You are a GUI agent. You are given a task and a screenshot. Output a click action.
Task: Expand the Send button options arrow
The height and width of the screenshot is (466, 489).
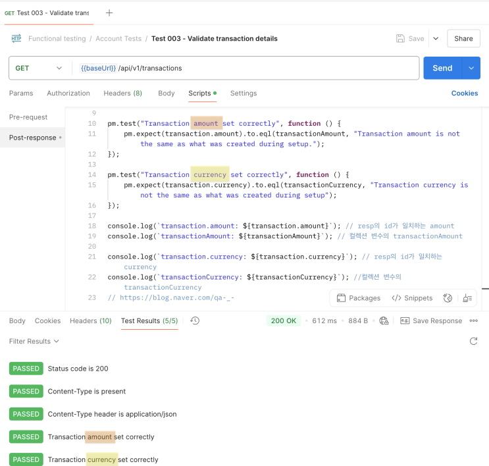coord(471,68)
